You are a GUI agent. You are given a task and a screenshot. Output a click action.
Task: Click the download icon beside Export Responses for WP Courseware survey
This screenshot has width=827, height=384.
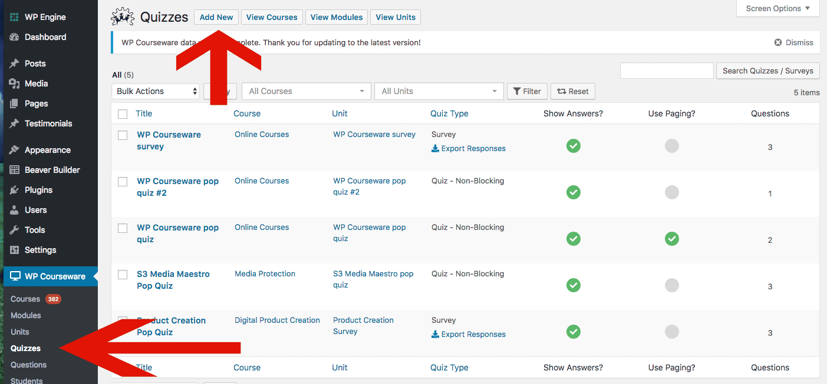435,149
